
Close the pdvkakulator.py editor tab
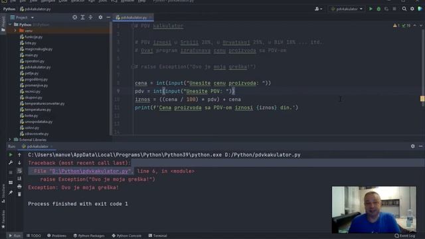click(x=151, y=17)
